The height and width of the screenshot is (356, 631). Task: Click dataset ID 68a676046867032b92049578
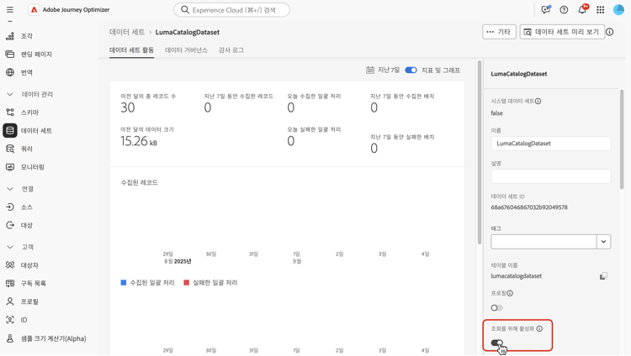[x=529, y=207]
